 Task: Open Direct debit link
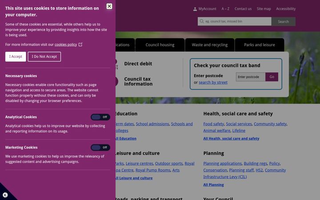(x=138, y=64)
